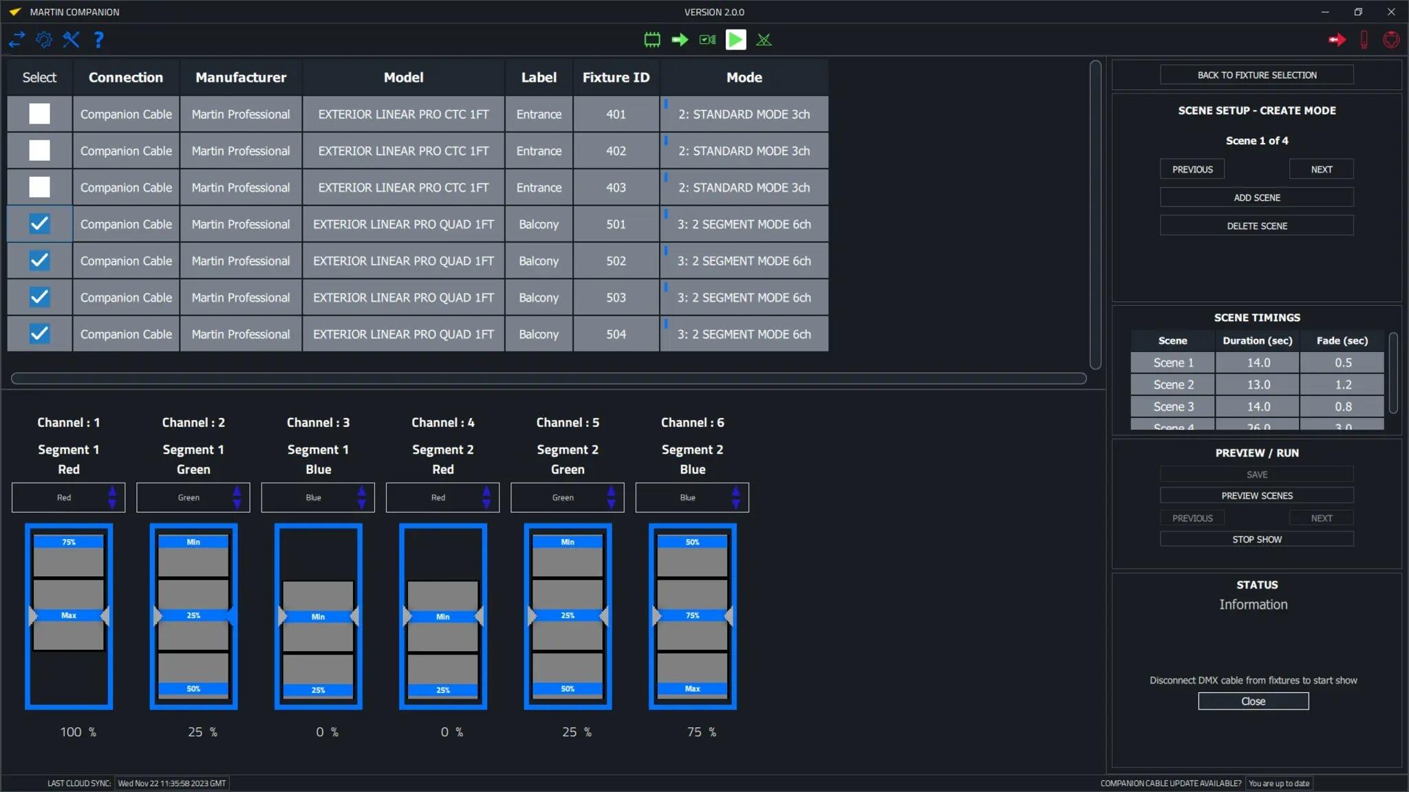Screen dimensions: 1409x792
Task: Check the select box for fixture 401
Action: [40, 114]
